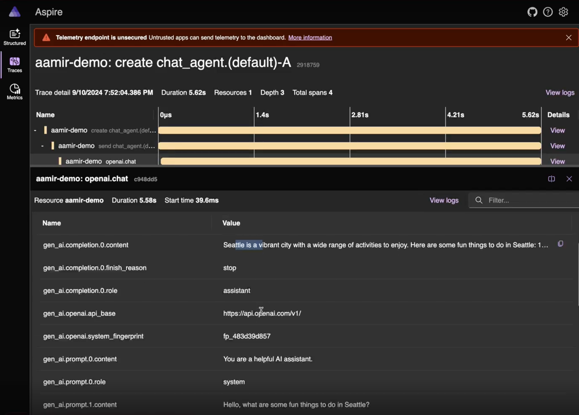Copy the gen_ai.completion.0.content value
Screen dimensions: 579x415
(x=561, y=244)
